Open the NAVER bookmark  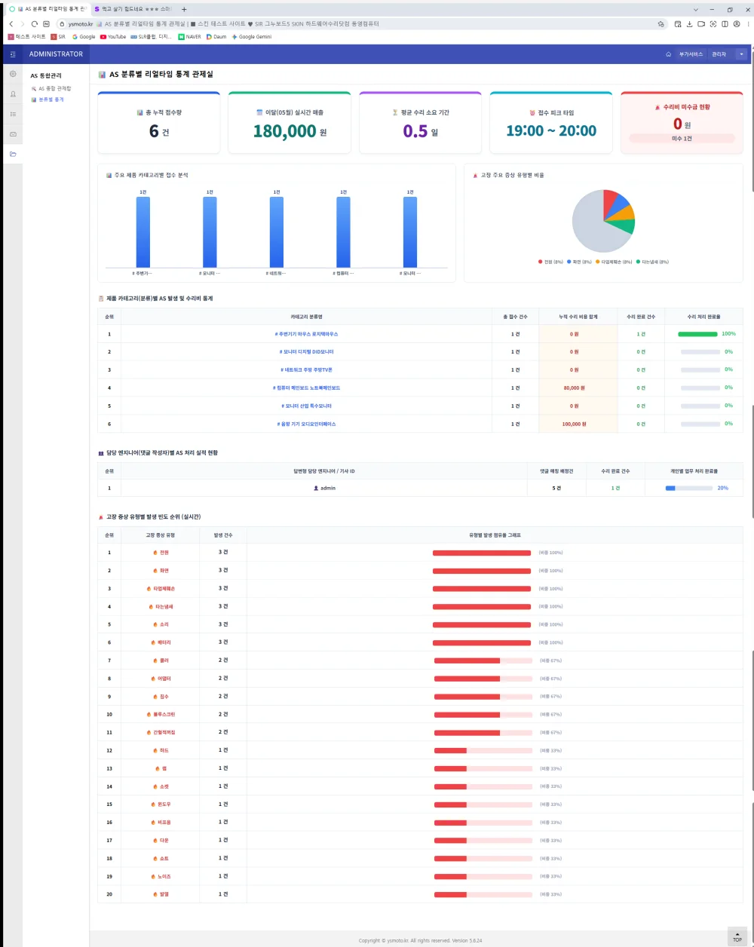click(x=189, y=36)
